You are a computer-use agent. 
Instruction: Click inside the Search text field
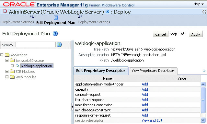36,45
